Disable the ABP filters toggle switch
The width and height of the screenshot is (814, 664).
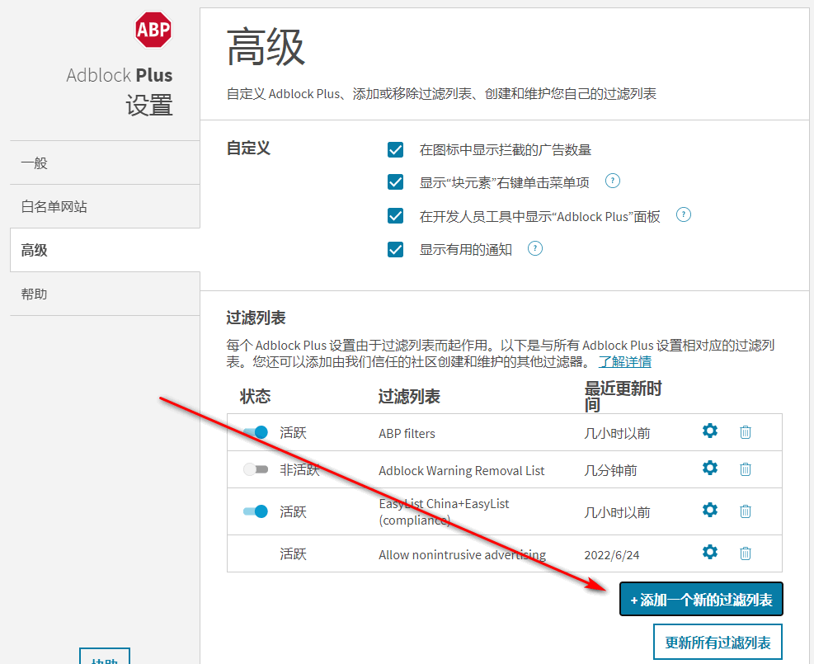[x=256, y=432]
